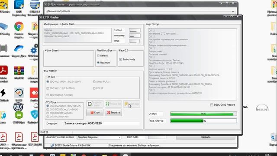Viewport: 277px width, 156px height.
Task: Click the plug icon in the status bar
Action: (52, 146)
